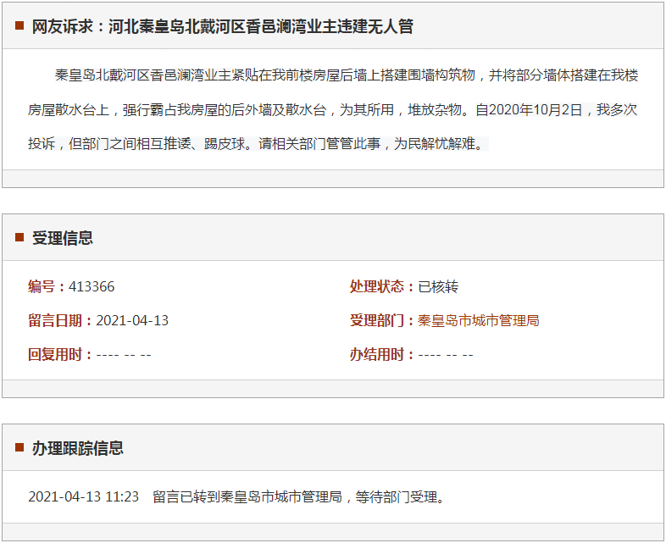This screenshot has width=666, height=543.
Task: Click the case number 413366
Action: [x=92, y=286]
